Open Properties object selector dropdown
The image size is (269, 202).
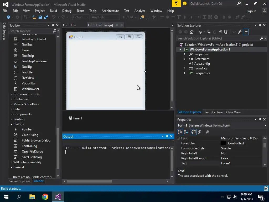coord(265,125)
